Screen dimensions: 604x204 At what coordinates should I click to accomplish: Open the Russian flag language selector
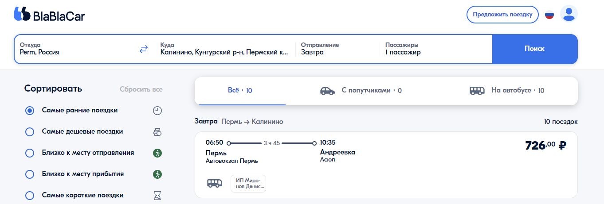549,15
